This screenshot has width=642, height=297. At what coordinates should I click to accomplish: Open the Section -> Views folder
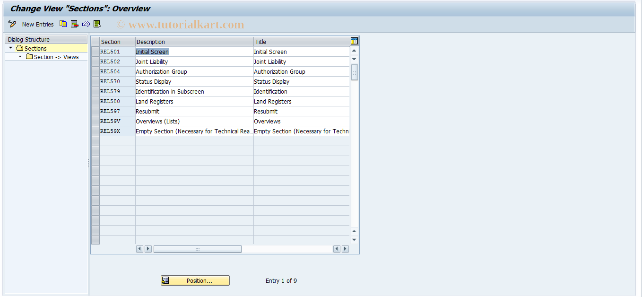point(52,57)
